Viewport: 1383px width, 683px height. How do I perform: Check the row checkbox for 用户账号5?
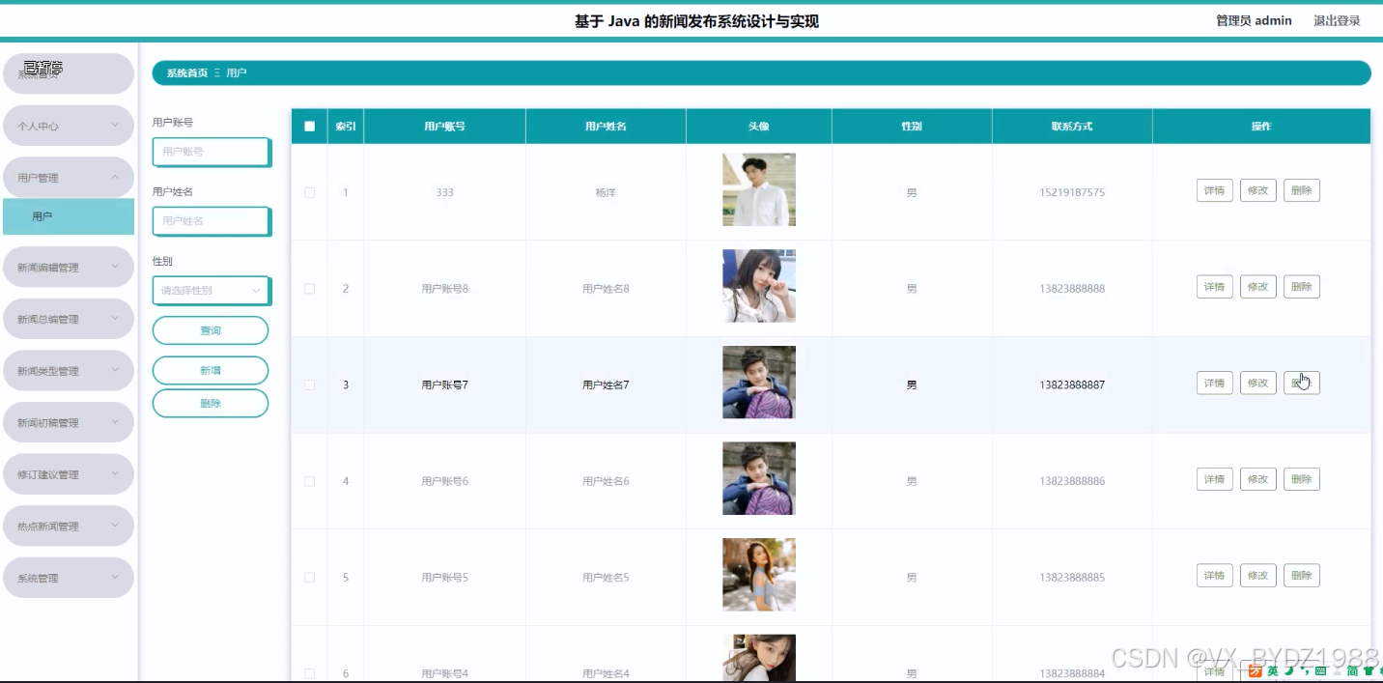point(309,578)
